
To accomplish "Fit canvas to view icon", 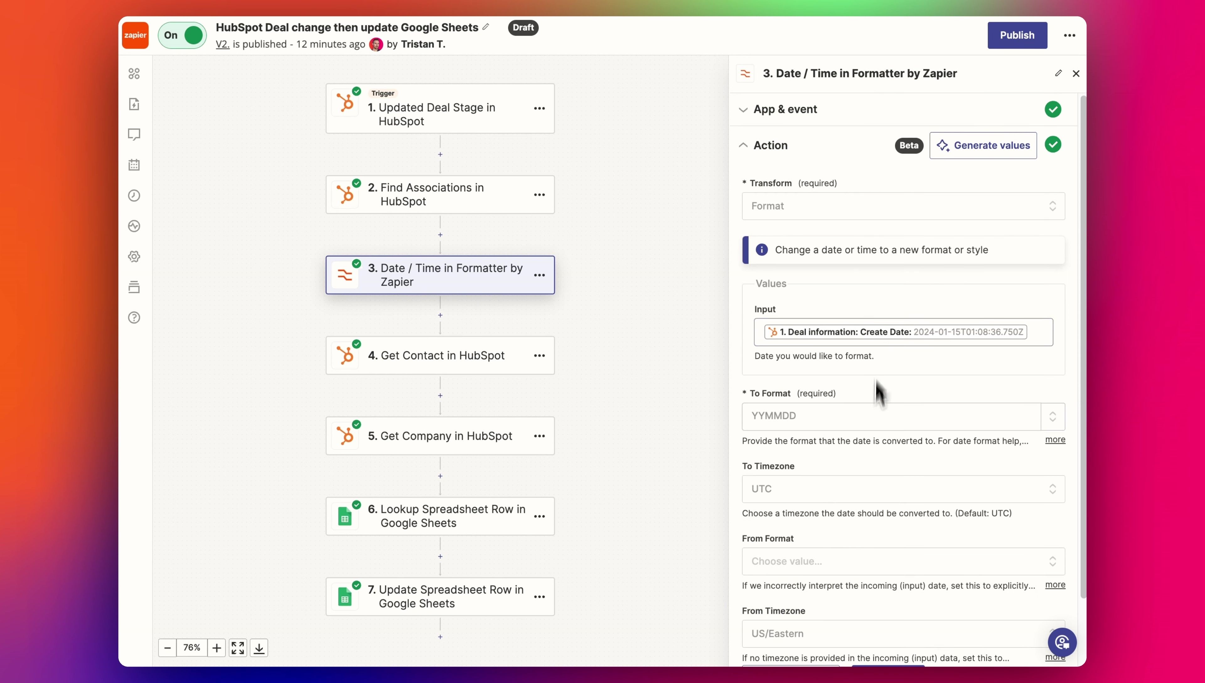I will 238,648.
